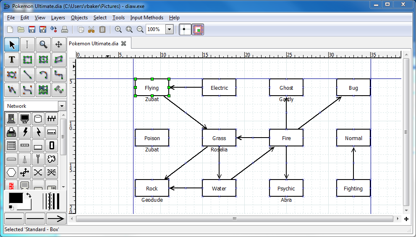This screenshot has height=237, width=416.
Task: Open the Select menu
Action: 100,18
